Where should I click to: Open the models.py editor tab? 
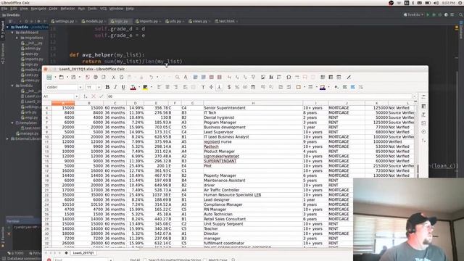[x=94, y=21]
